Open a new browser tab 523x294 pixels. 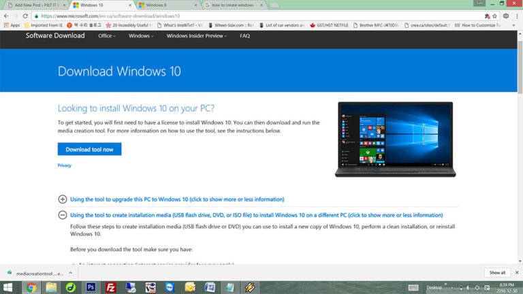point(274,5)
